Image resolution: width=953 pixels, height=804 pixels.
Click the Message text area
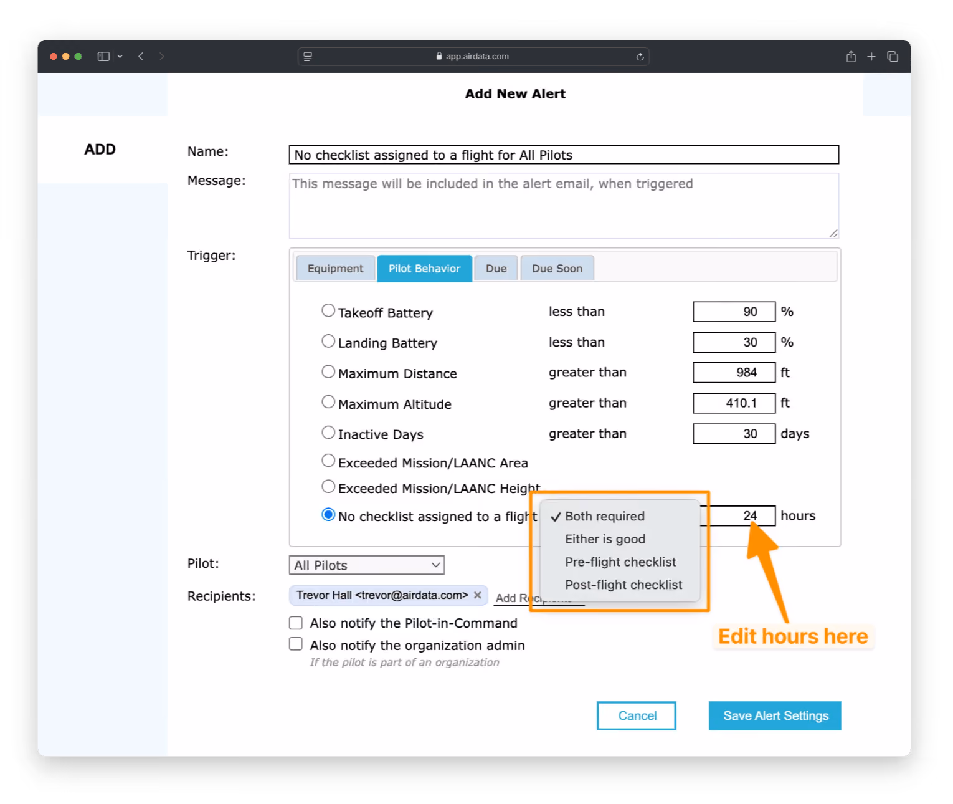[564, 206]
